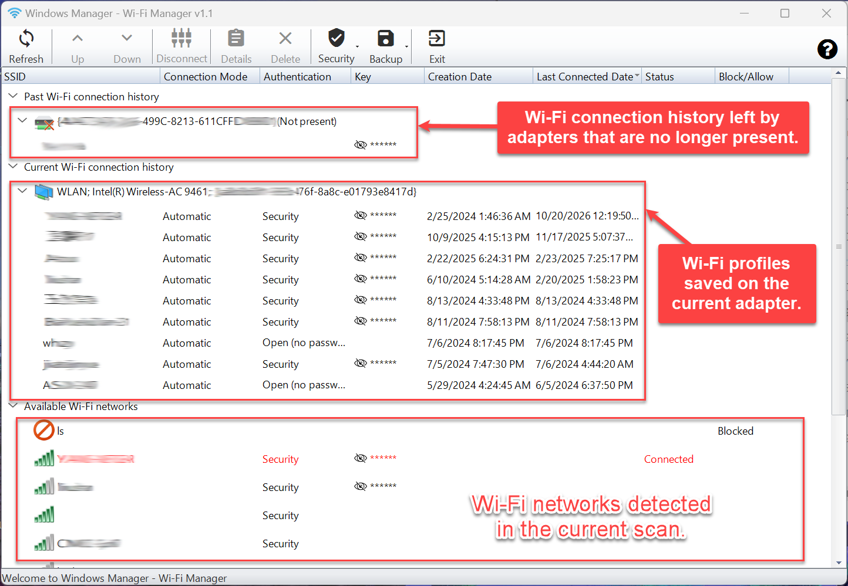Collapse the WLAN Intel Wireless-AC 9461 adapter
The image size is (848, 586).
pyautogui.click(x=22, y=191)
